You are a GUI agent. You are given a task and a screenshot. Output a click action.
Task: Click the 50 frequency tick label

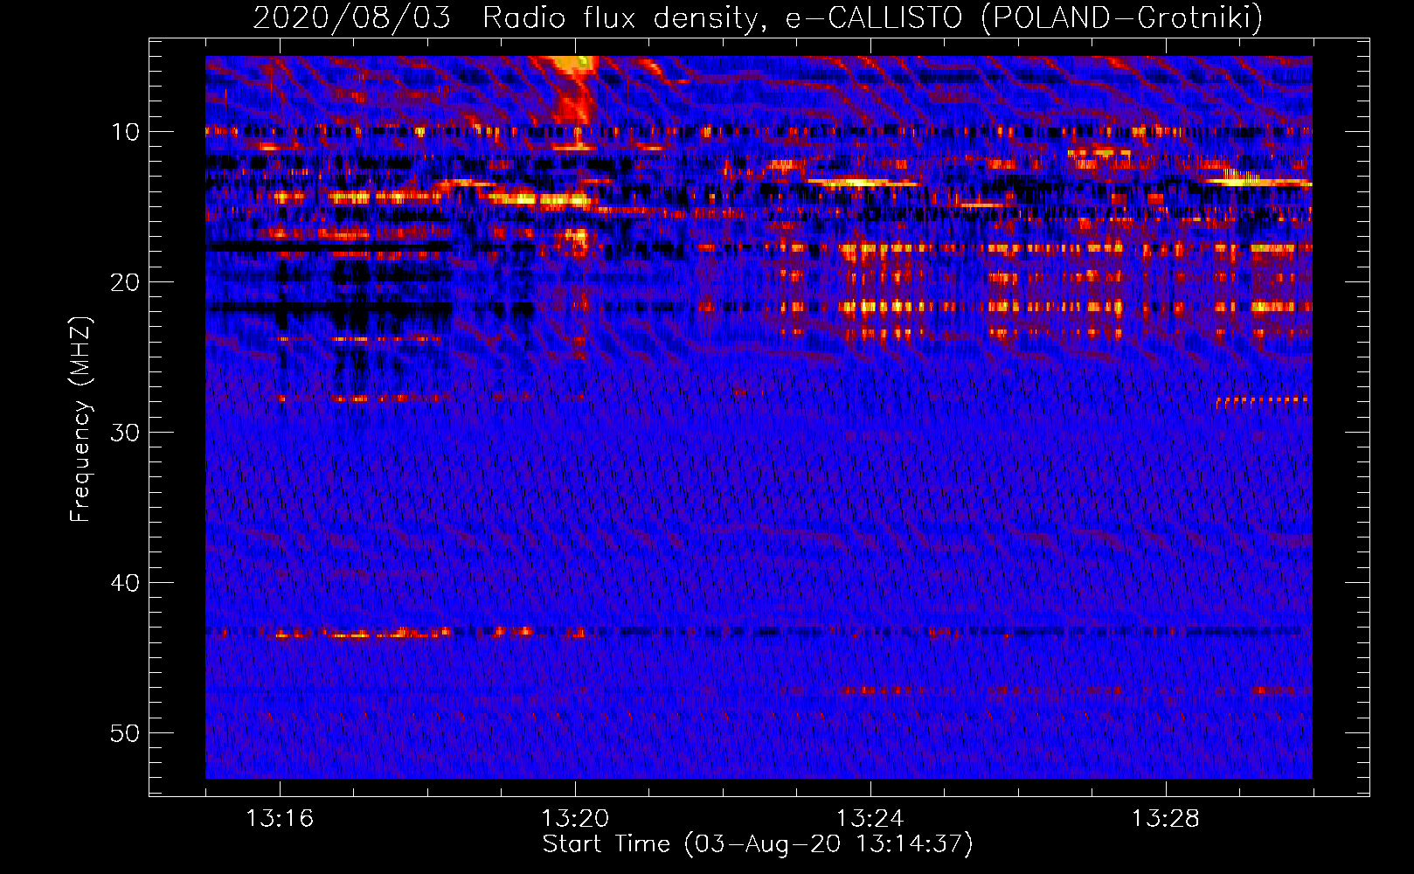[126, 733]
